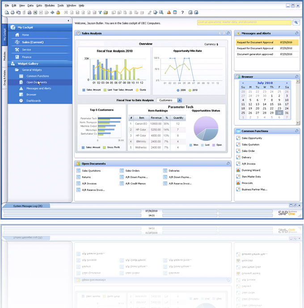Screen dimensions: 304x308
Task: Click settings wrench on Common Functions panel
Action: tap(297, 131)
